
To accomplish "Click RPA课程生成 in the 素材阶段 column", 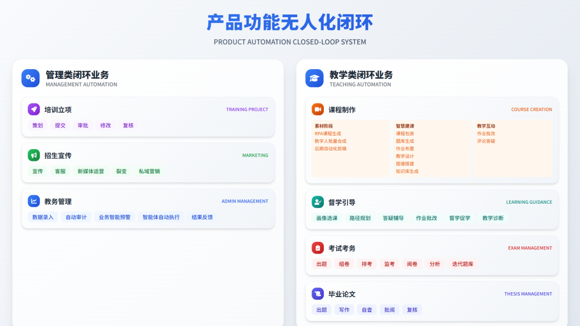I will (328, 134).
